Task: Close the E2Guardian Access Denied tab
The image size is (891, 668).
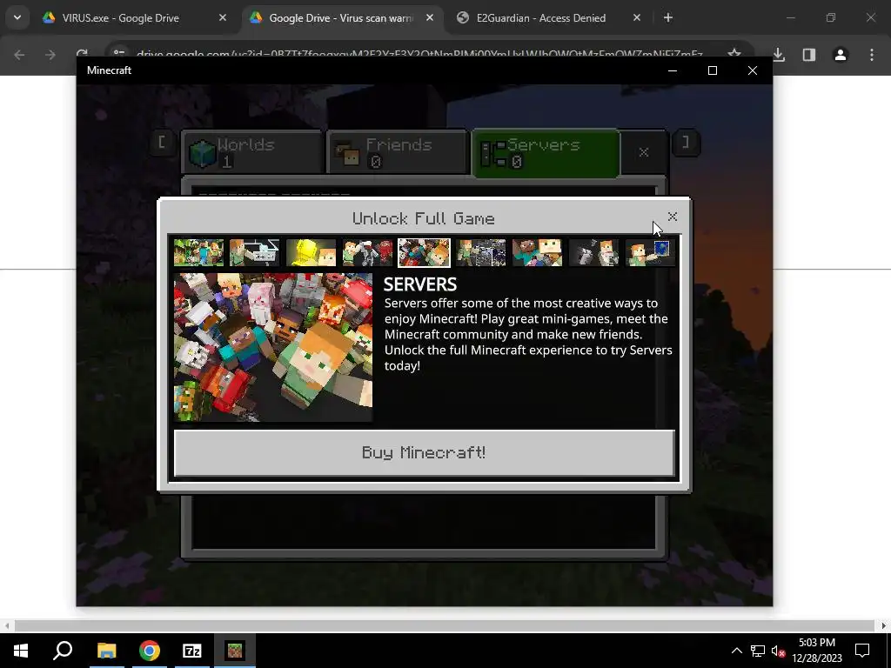Action: point(637,17)
